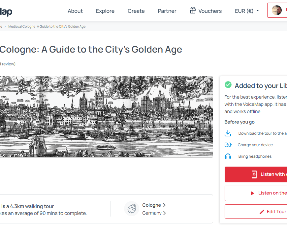Expand the Cologne city link chevron
This screenshot has width=287, height=231.
(x=164, y=205)
